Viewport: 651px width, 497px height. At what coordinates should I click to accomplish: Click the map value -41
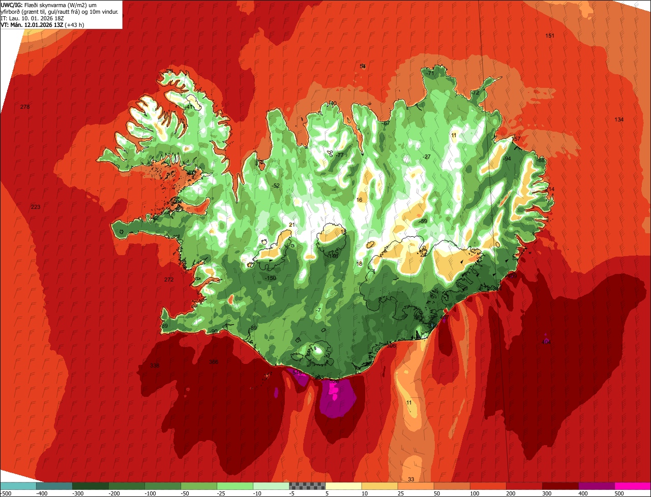pyautogui.click(x=190, y=107)
